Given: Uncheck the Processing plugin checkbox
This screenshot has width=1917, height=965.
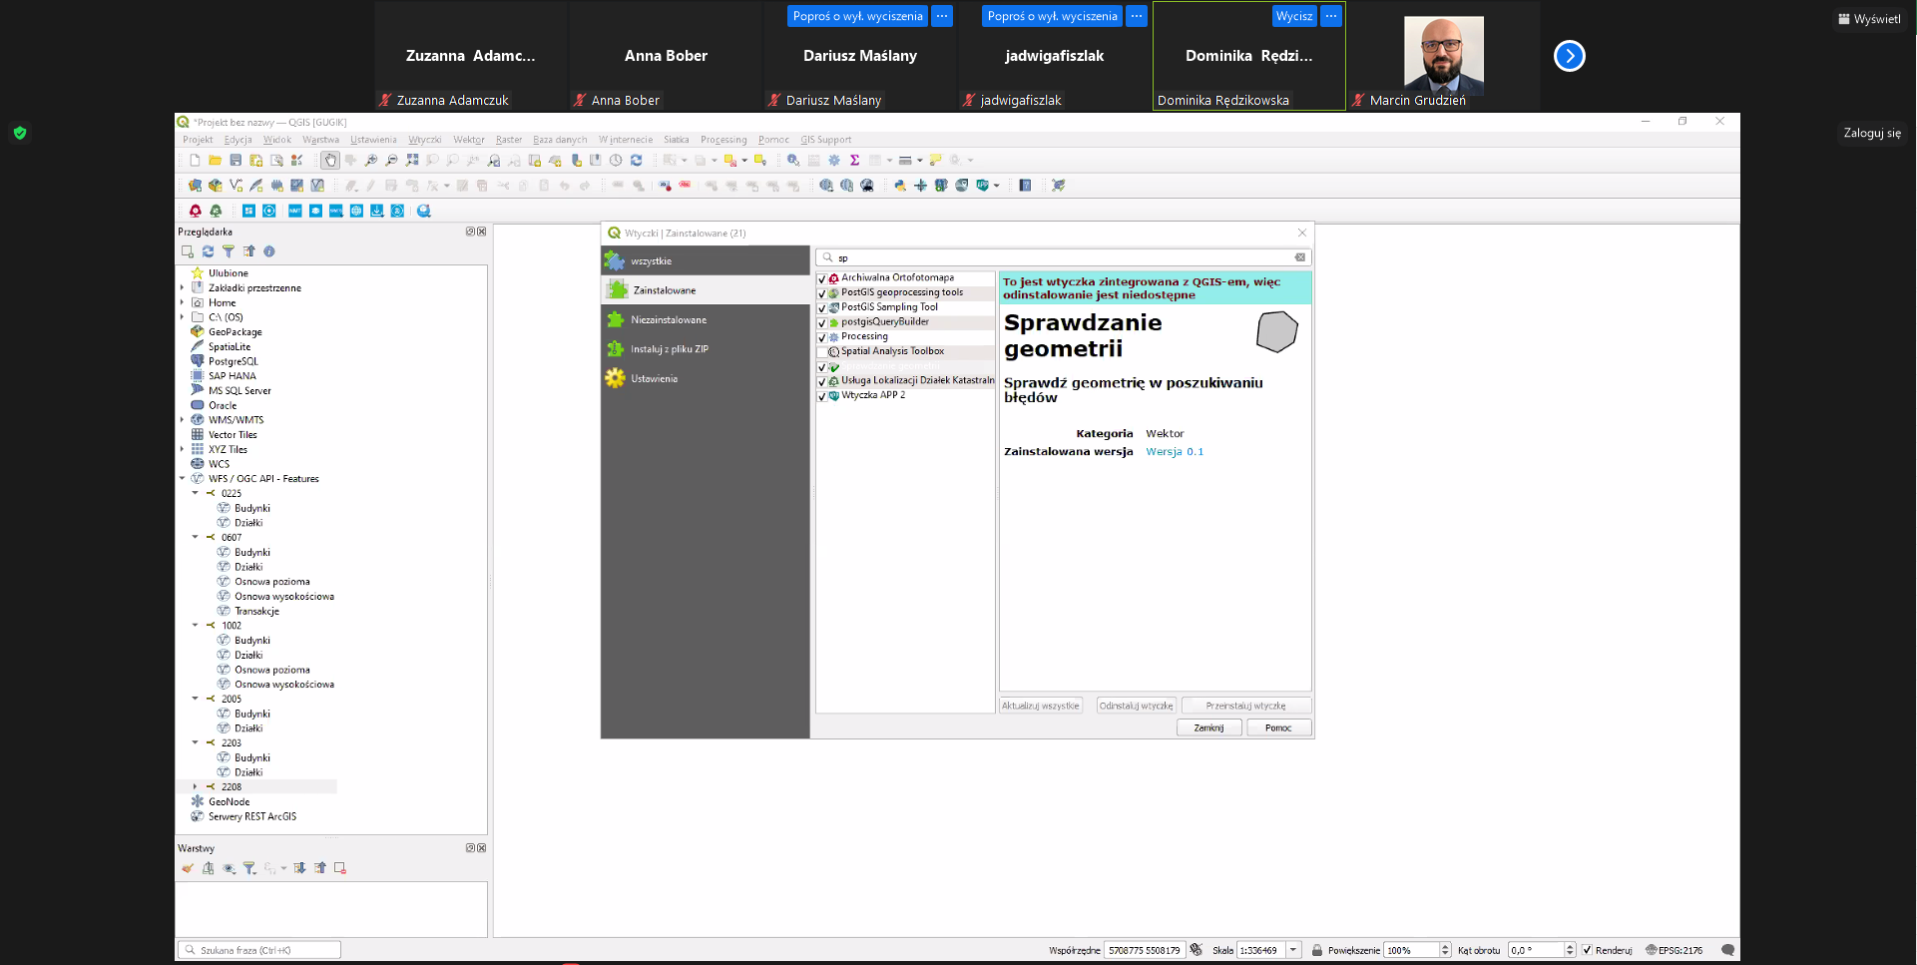Looking at the screenshot, I should tap(822, 337).
